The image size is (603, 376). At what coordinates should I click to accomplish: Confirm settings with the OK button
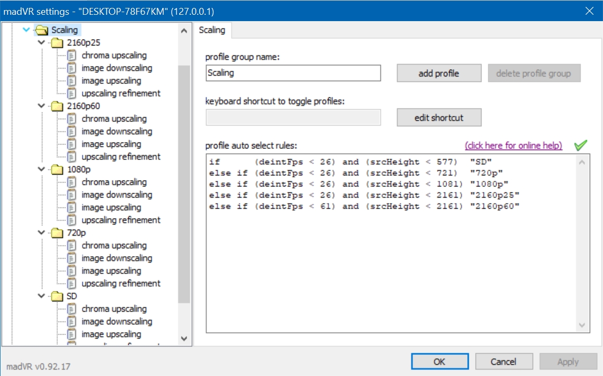440,361
